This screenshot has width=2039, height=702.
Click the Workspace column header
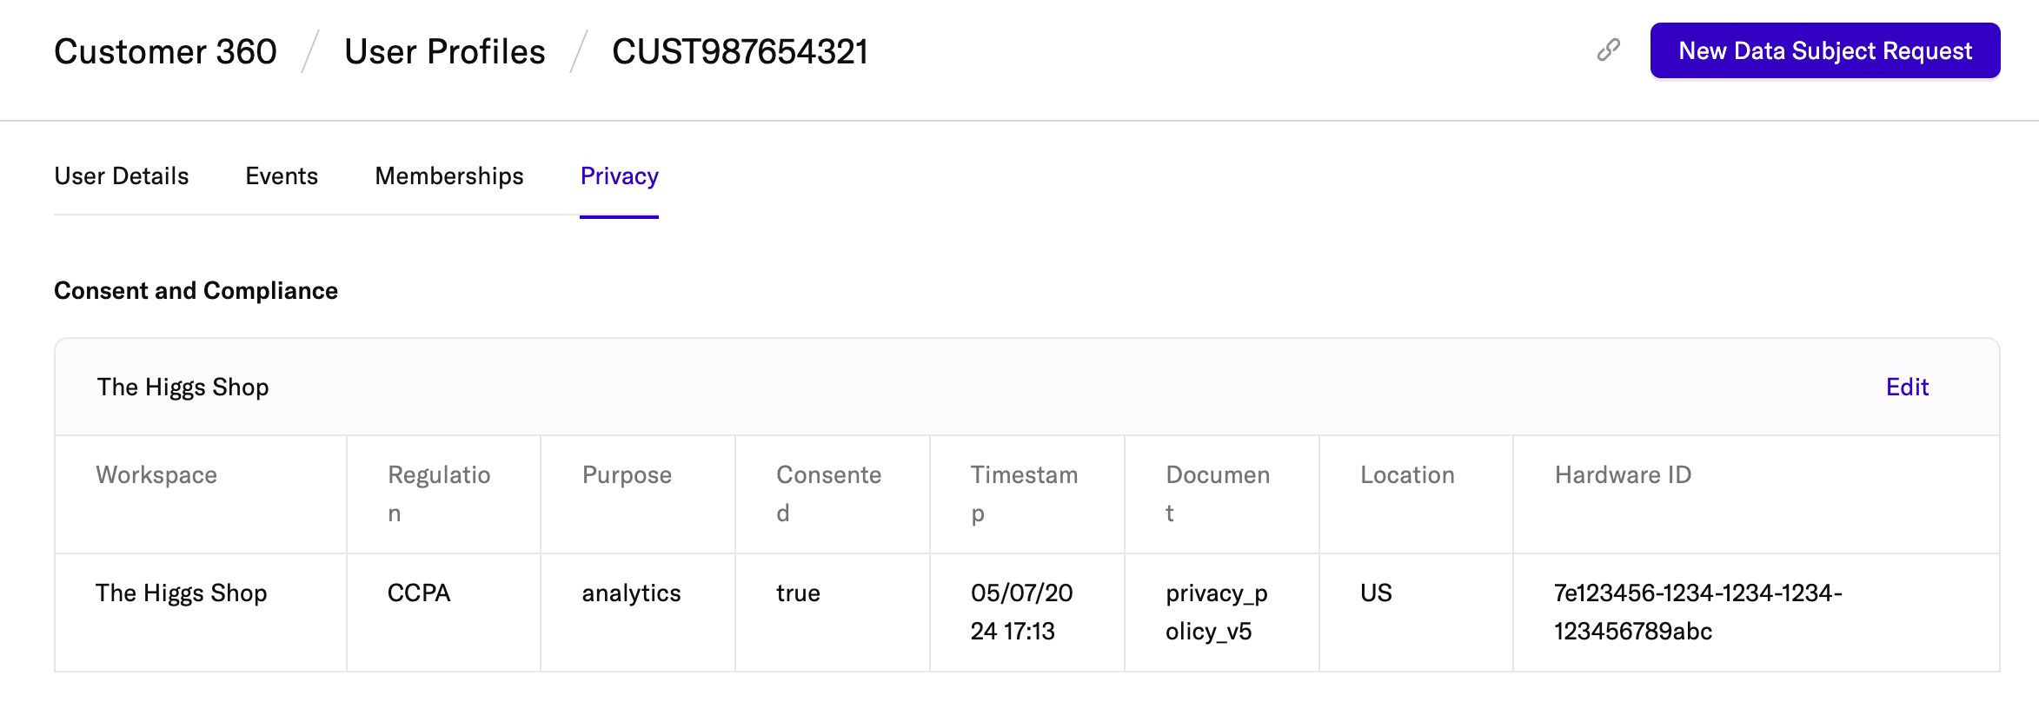coord(156,475)
